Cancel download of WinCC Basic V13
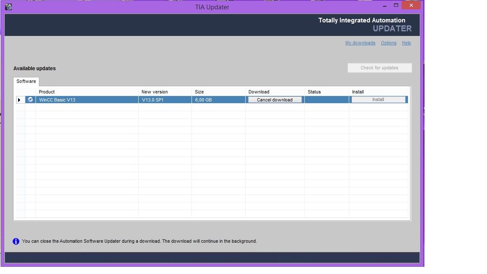Screen dimensions: 487x274 [x=274, y=100]
